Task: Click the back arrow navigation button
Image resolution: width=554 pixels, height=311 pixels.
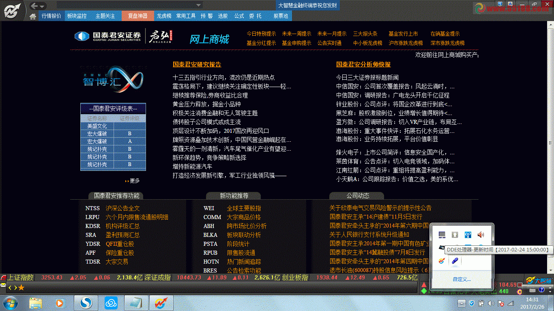Action: pyautogui.click(x=34, y=6)
